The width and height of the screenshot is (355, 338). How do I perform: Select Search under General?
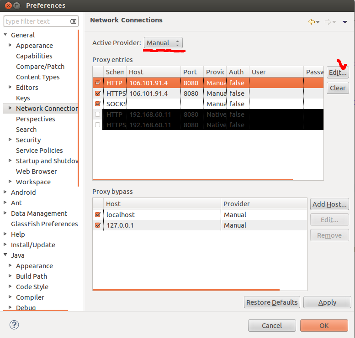(x=26, y=130)
